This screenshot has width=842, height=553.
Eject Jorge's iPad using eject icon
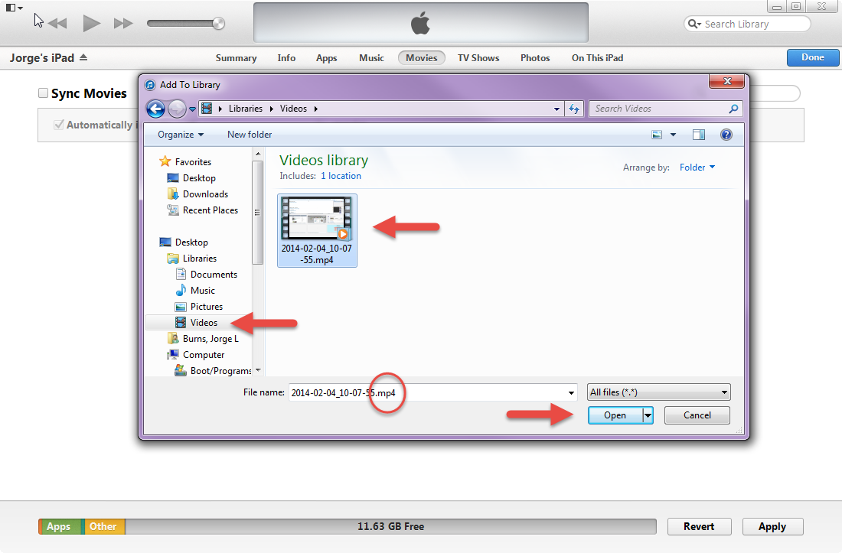[83, 58]
